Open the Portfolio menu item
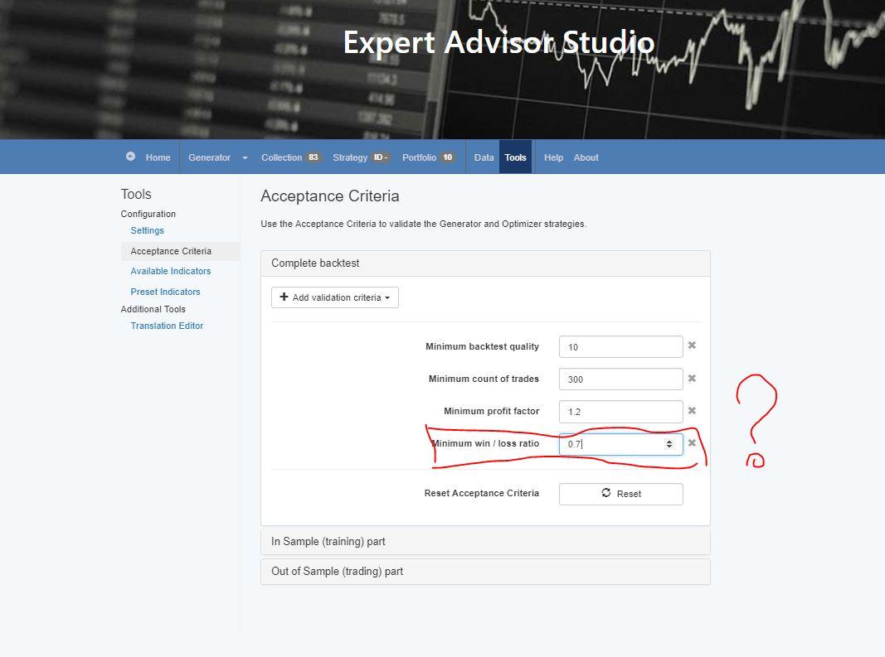Image resolution: width=885 pixels, height=657 pixels. click(x=428, y=157)
